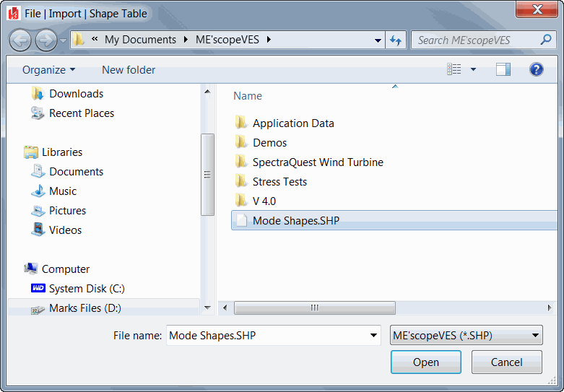The height and width of the screenshot is (392, 564).
Task: Click the forward navigation arrow
Action: tap(46, 40)
